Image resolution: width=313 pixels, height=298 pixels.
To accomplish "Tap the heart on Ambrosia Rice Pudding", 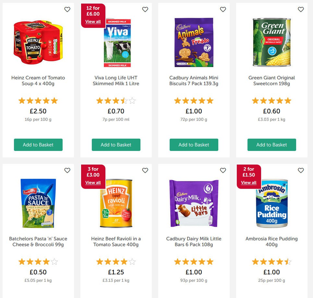I will pyautogui.click(x=301, y=170).
